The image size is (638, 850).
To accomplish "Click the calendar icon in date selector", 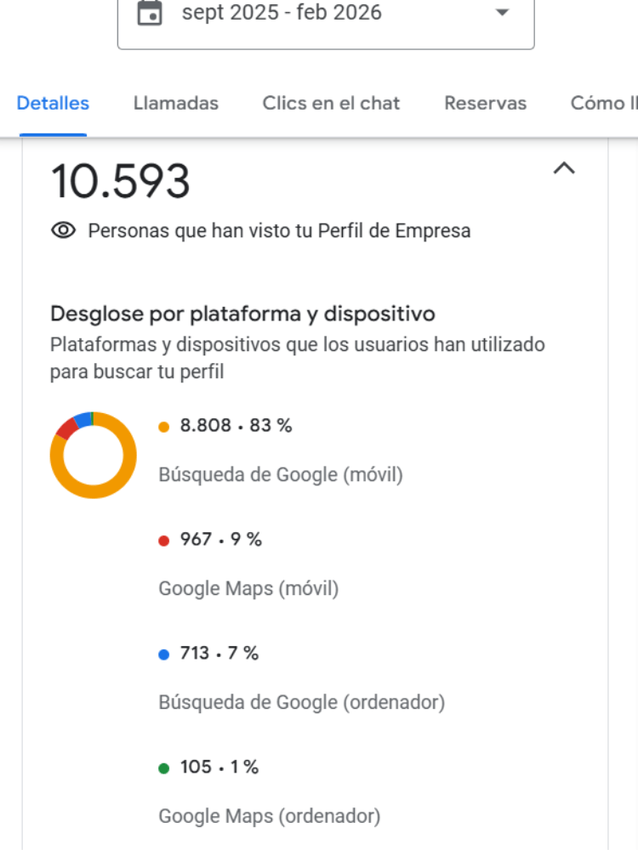I will click(150, 13).
